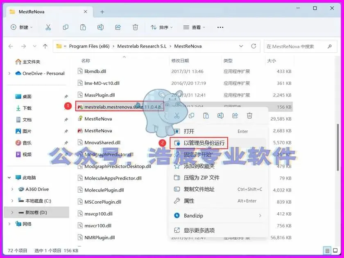Open 图片 in the sidebar
This screenshot has height=258, width=344.
(x=23, y=131)
